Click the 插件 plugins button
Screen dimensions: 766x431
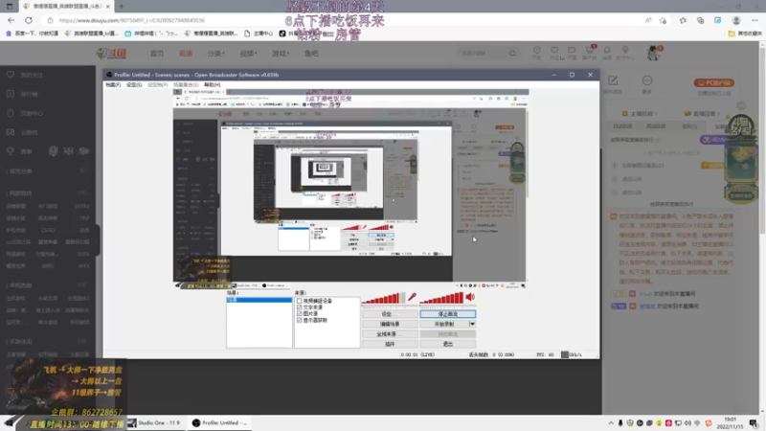pyautogui.click(x=390, y=344)
